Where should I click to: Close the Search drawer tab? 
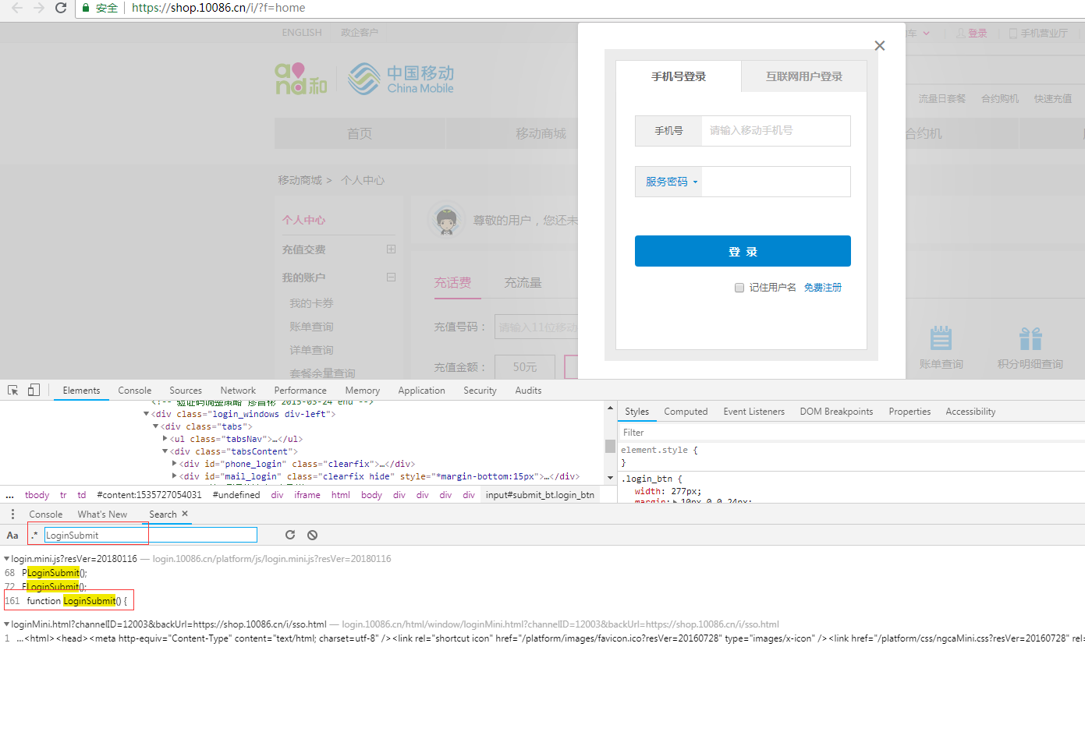coord(185,514)
